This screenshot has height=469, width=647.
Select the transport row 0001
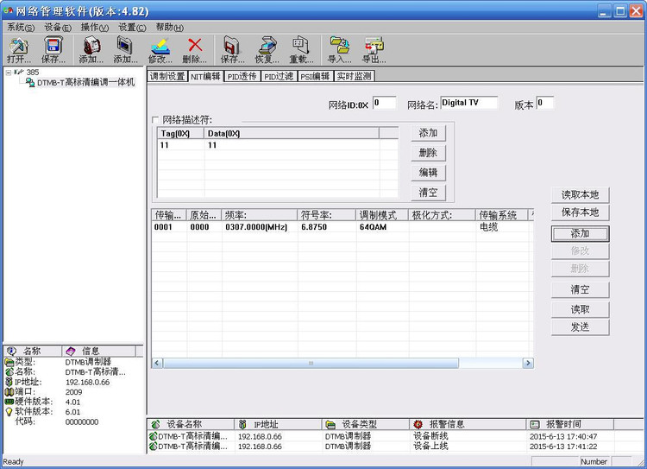pyautogui.click(x=342, y=227)
